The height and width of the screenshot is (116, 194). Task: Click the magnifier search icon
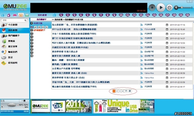pos(25,20)
